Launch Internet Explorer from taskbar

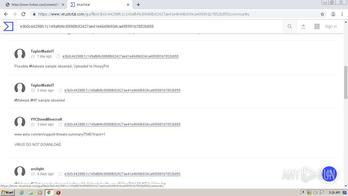click(x=21, y=192)
